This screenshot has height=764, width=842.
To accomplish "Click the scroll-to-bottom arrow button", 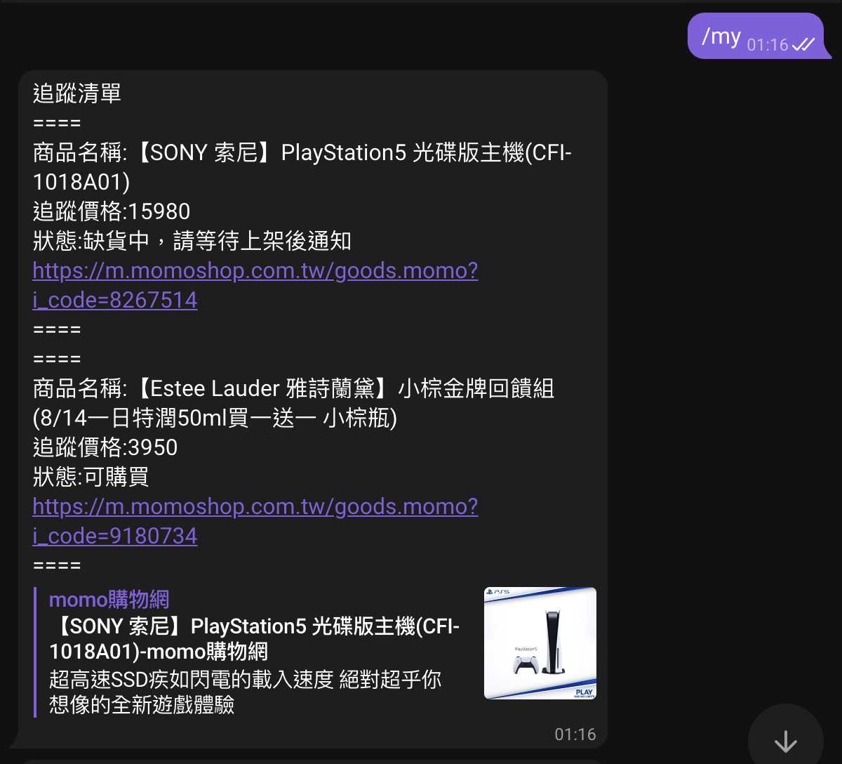I will click(785, 741).
